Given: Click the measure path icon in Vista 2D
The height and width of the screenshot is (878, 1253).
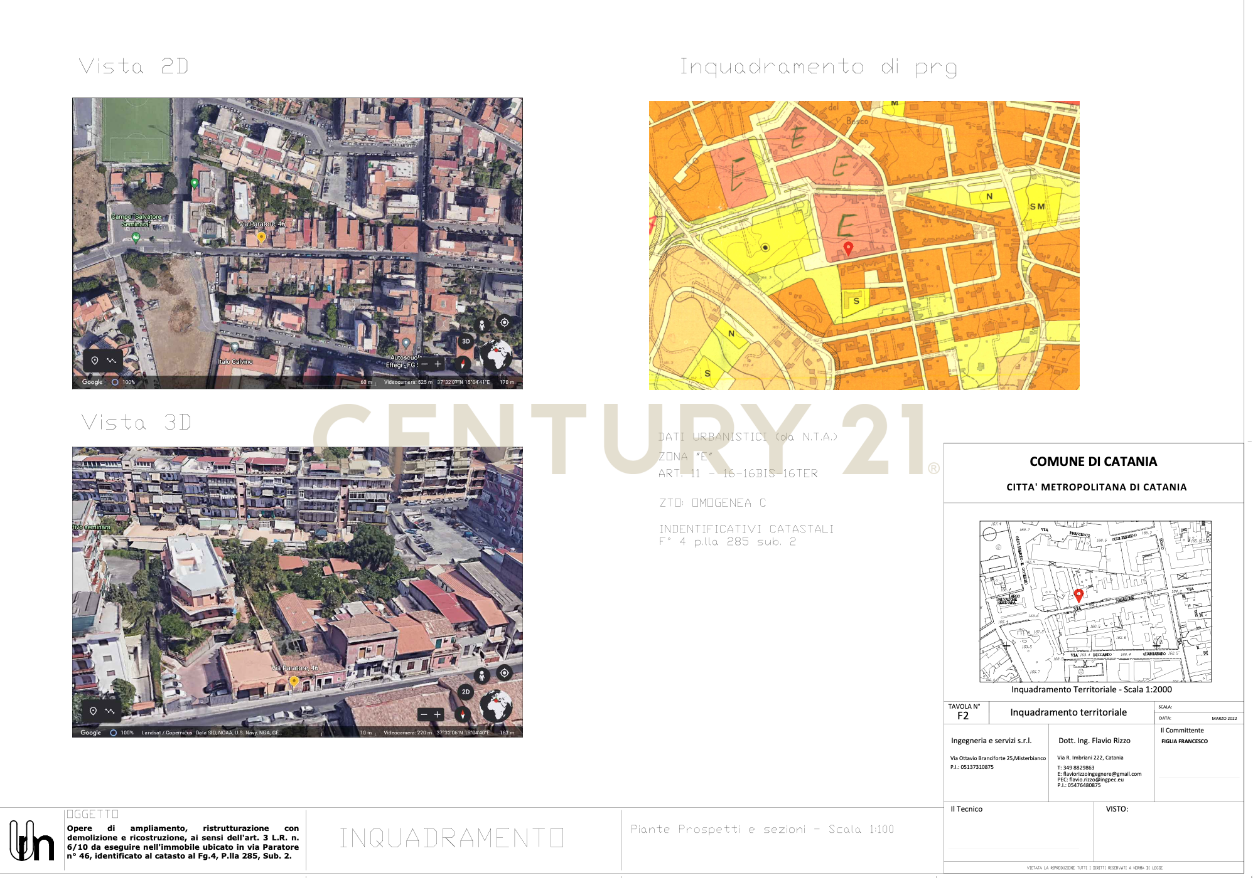Looking at the screenshot, I should coord(111,361).
